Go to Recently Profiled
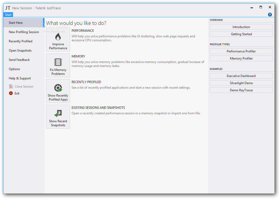This screenshot has height=199, width=280. coord(24,41)
